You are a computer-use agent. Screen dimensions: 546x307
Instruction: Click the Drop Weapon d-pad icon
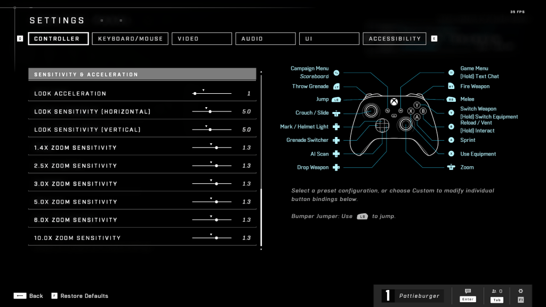[336, 167]
